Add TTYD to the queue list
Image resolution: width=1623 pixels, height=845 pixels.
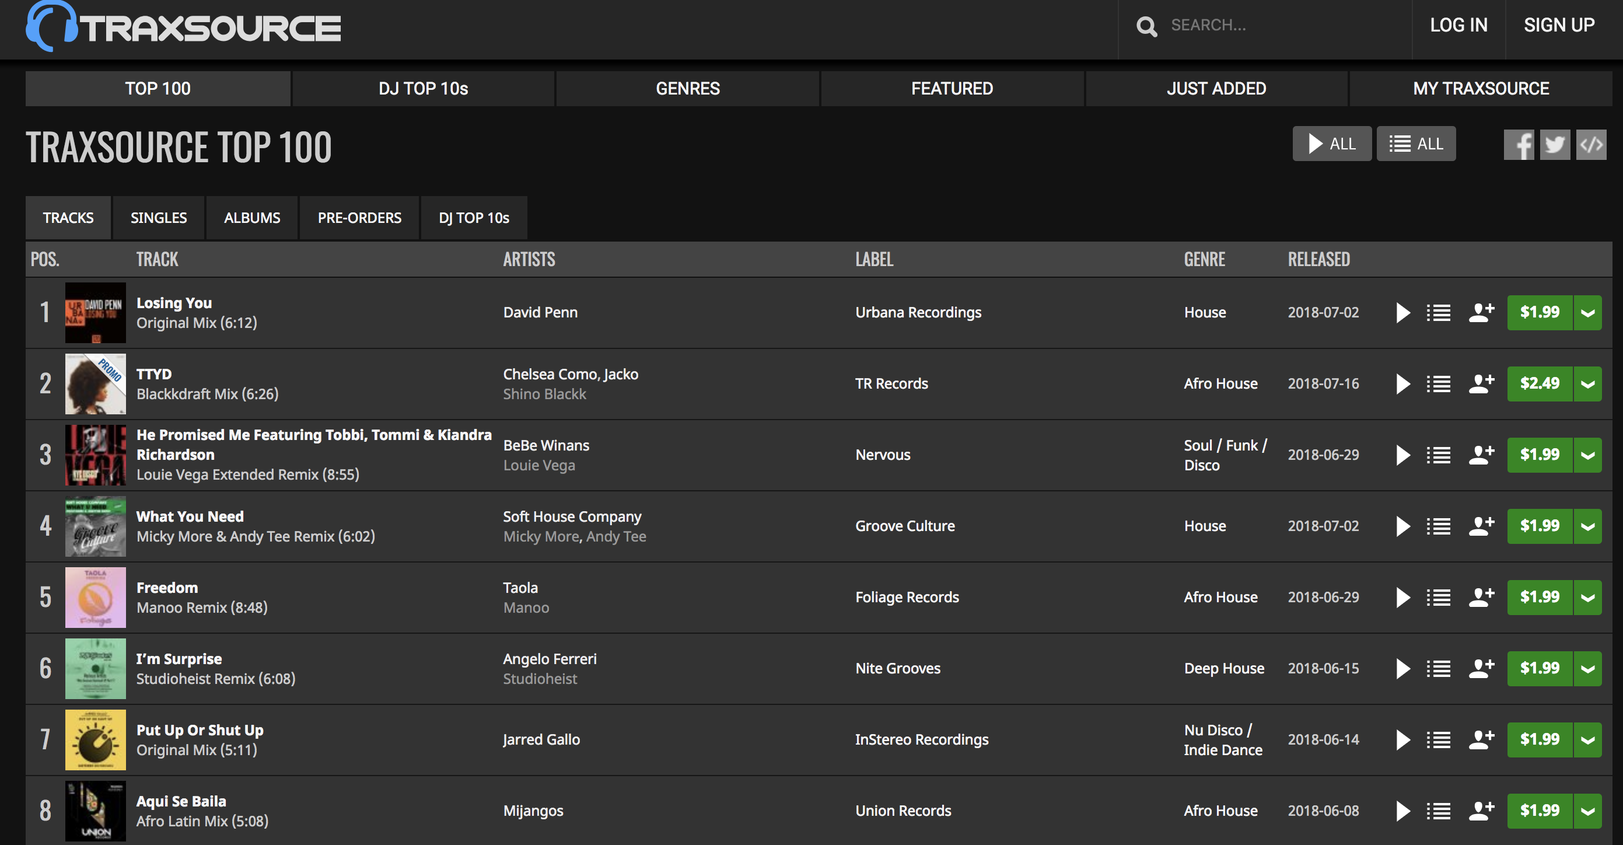1439,384
